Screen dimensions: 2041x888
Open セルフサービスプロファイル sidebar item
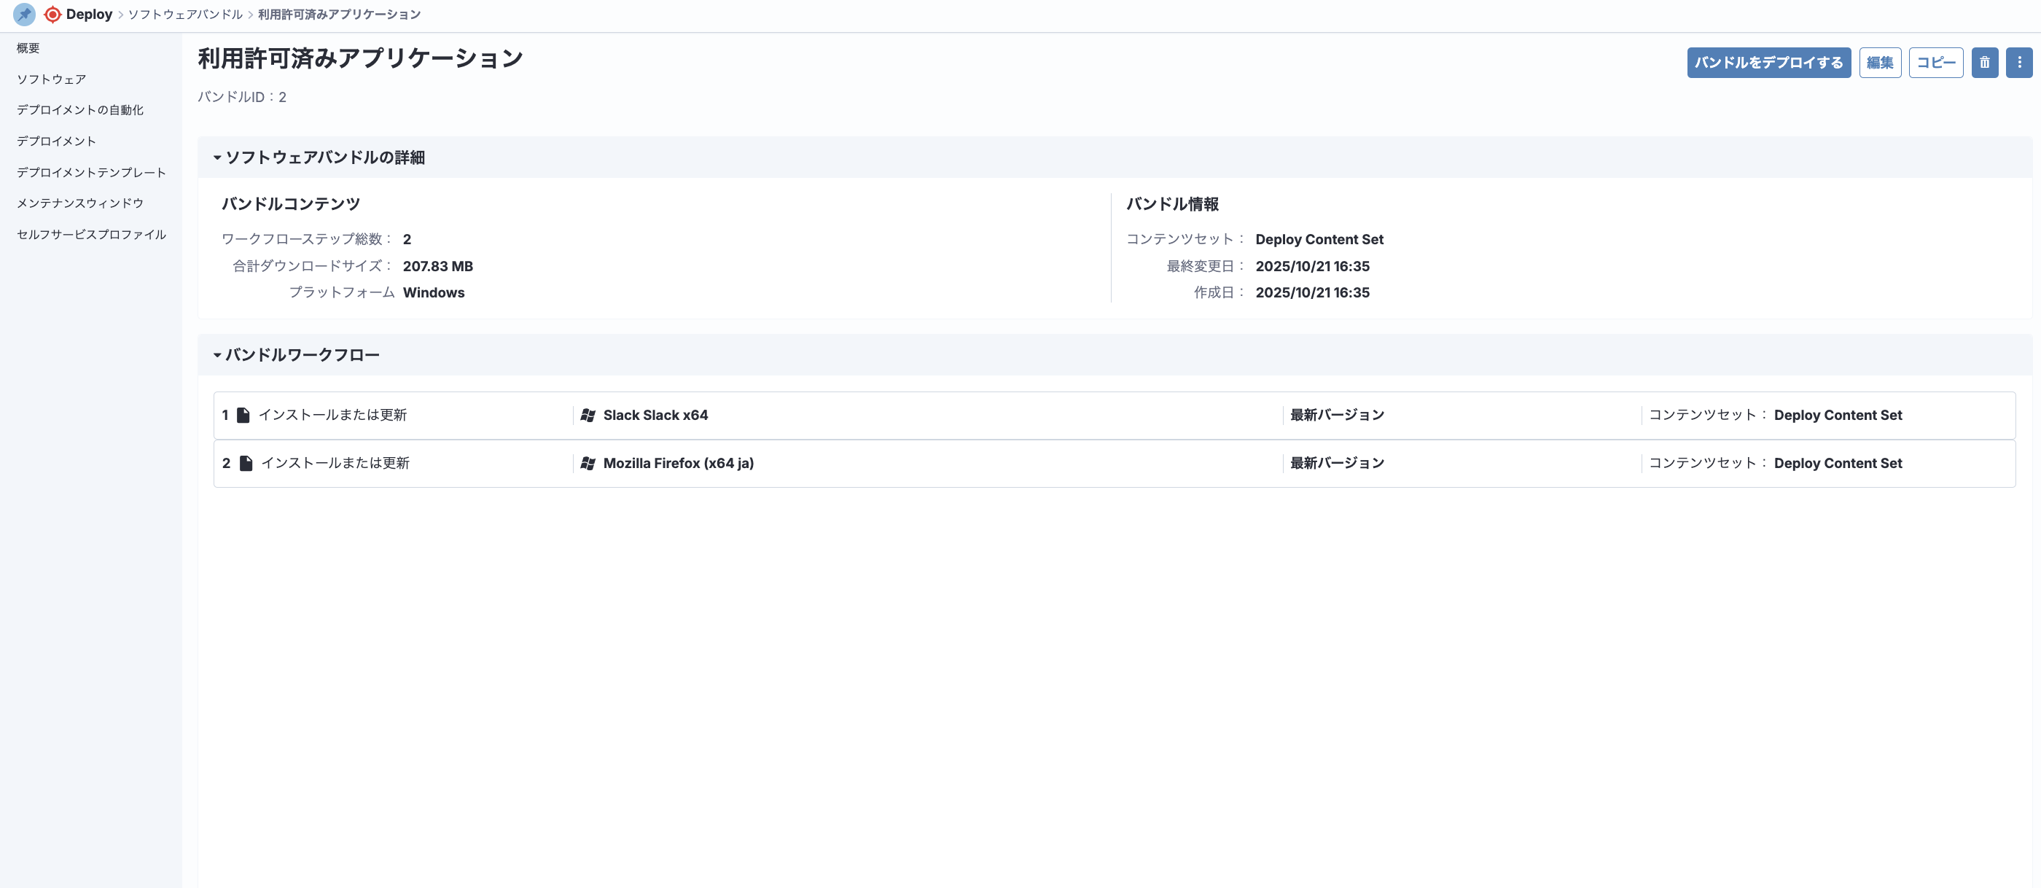(x=91, y=235)
